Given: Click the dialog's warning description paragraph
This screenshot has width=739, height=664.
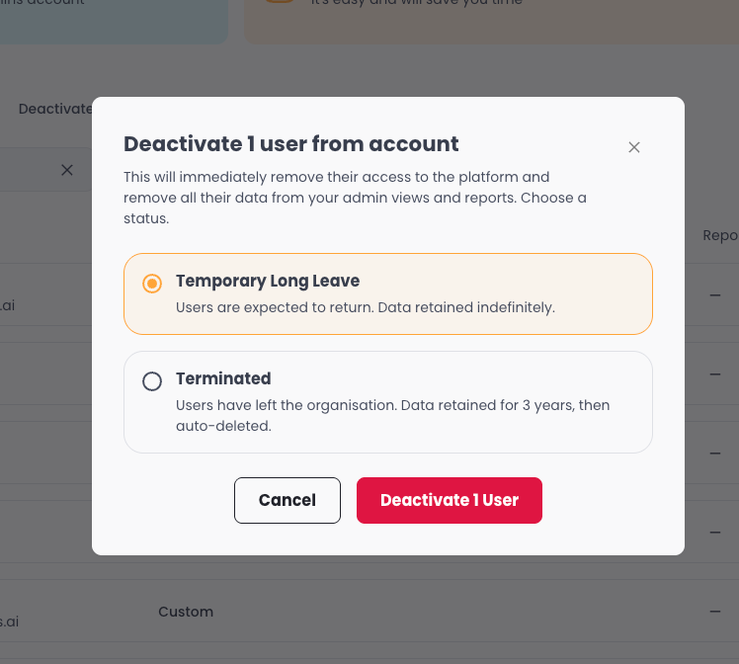Looking at the screenshot, I should click(x=355, y=198).
